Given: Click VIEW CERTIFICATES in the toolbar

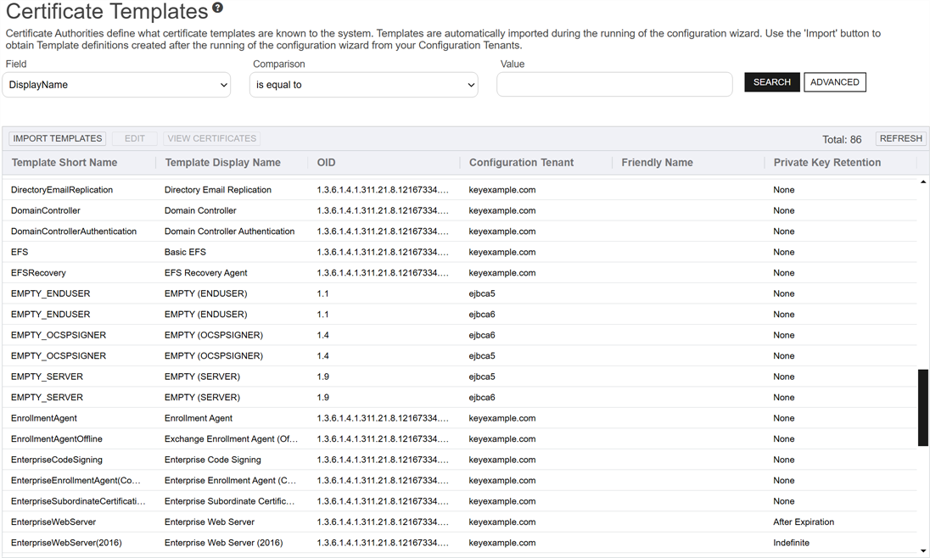Looking at the screenshot, I should pos(211,138).
